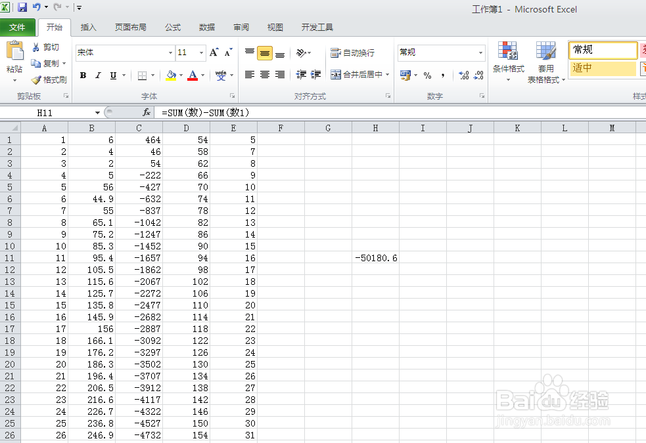This screenshot has width=646, height=443.
Task: Apply percent style format
Action: (x=428, y=75)
